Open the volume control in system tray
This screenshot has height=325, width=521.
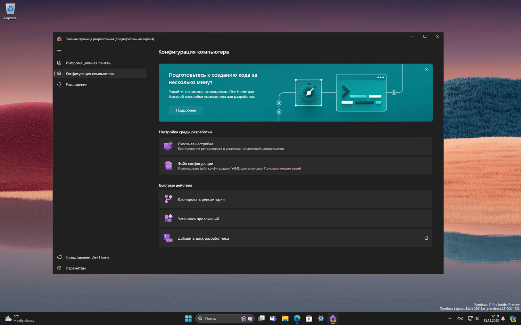[x=477, y=318]
